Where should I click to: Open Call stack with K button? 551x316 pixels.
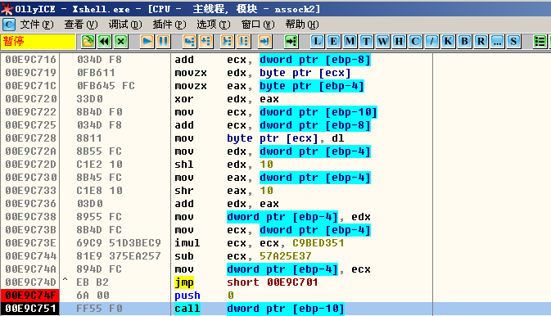[448, 42]
